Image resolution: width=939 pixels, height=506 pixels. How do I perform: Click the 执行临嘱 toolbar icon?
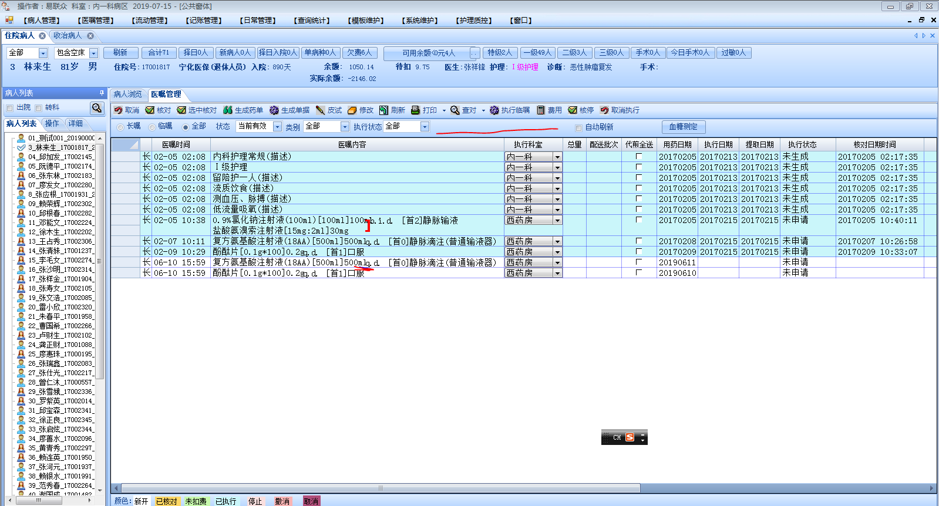point(494,110)
